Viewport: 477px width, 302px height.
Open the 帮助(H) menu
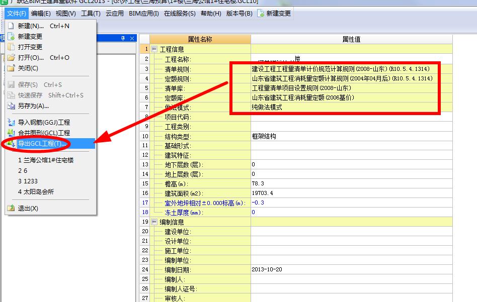pyautogui.click(x=211, y=14)
